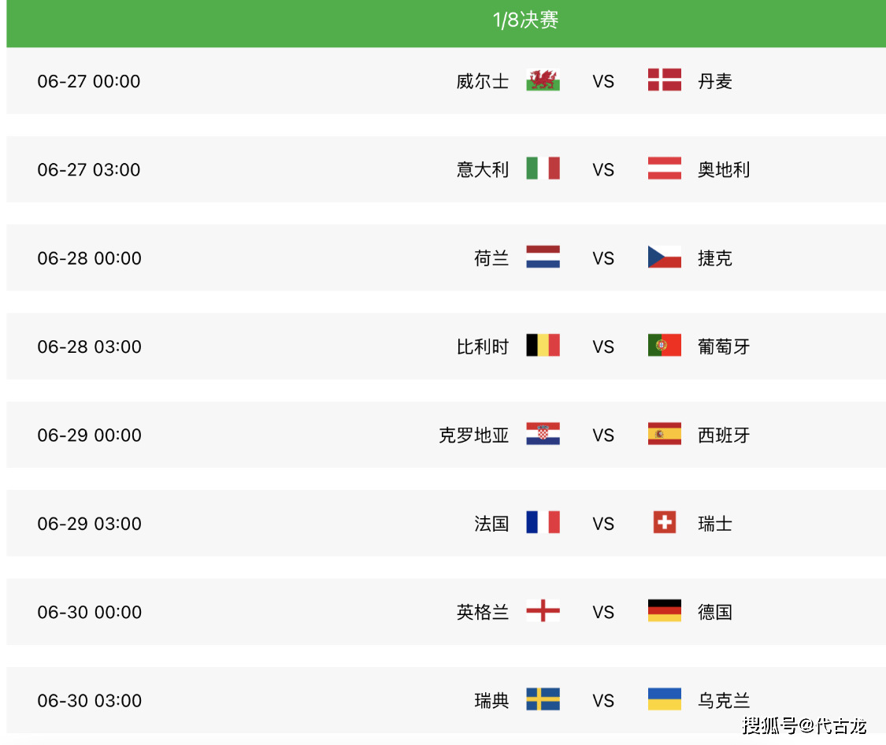Select the Germany flag beside 德国
The width and height of the screenshot is (886, 745).
(665, 610)
